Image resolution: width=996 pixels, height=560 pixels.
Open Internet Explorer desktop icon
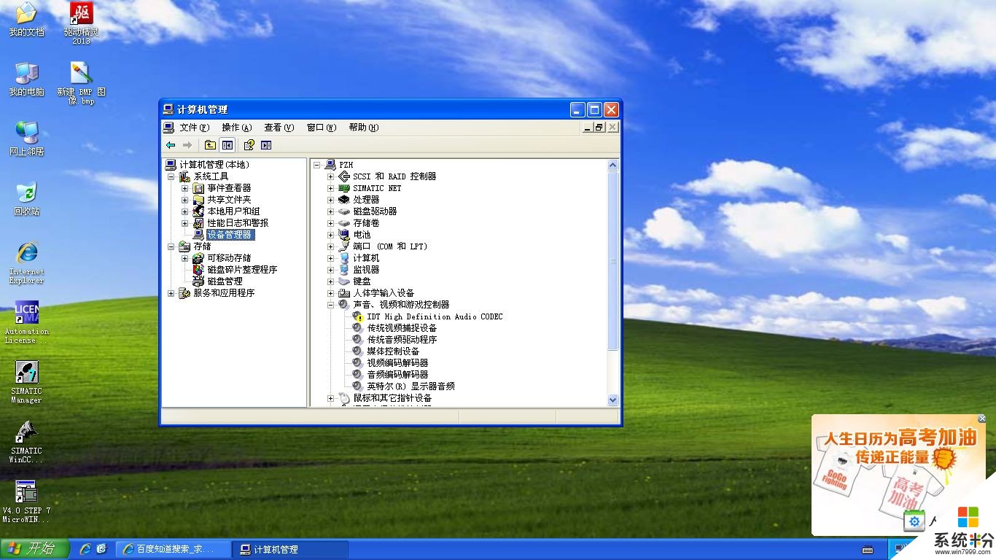[x=26, y=262]
